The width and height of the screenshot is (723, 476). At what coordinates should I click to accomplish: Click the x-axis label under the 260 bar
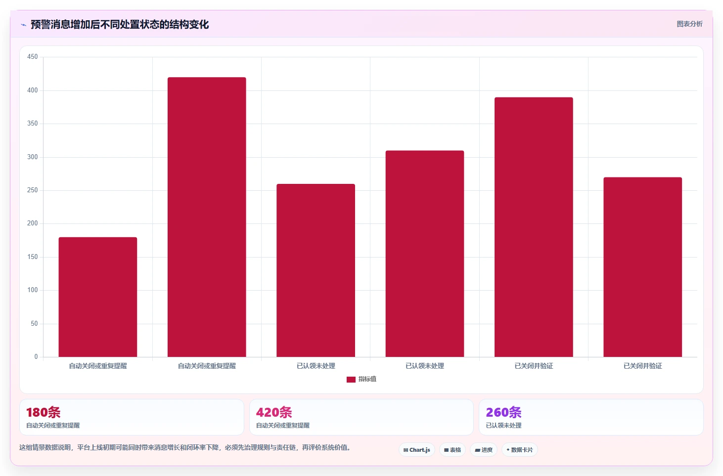[316, 366]
